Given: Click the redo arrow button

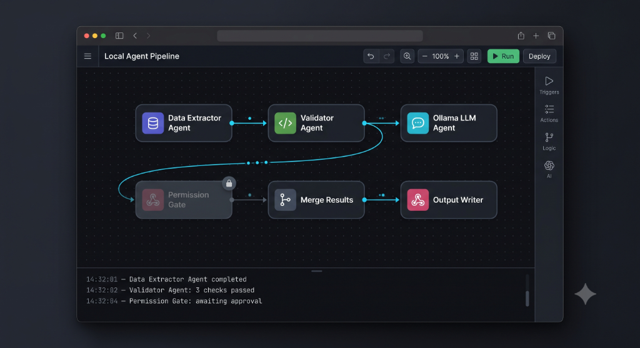Looking at the screenshot, I should (387, 56).
